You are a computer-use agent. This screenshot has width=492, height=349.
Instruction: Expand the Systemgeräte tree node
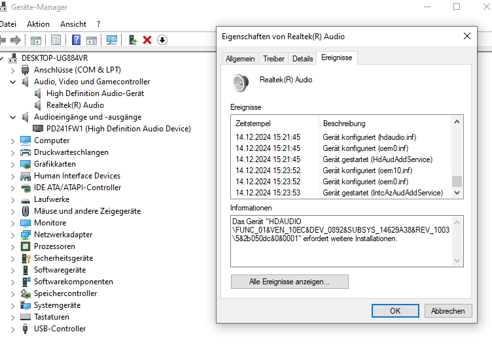13,306
